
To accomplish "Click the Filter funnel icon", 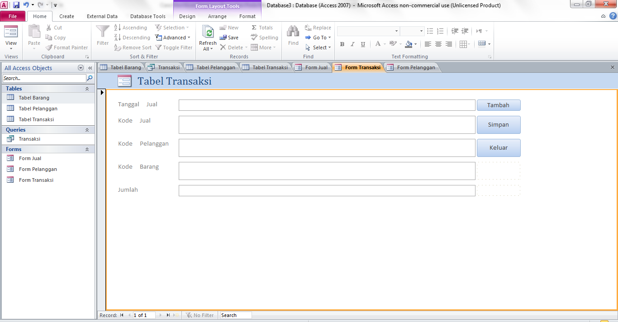I will click(x=103, y=31).
